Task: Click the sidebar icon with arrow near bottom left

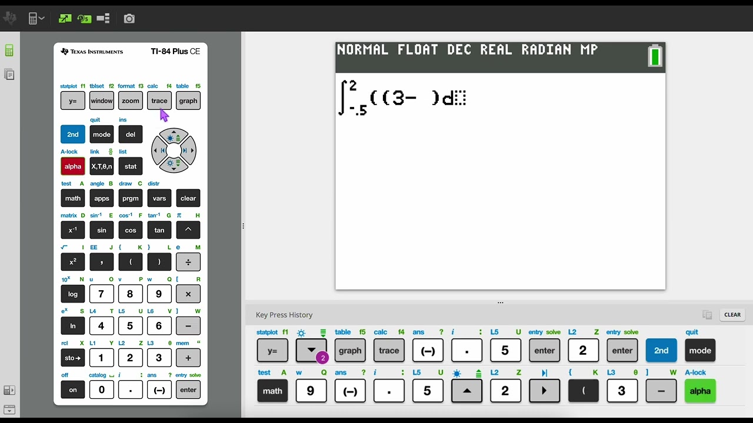Action: (x=9, y=391)
